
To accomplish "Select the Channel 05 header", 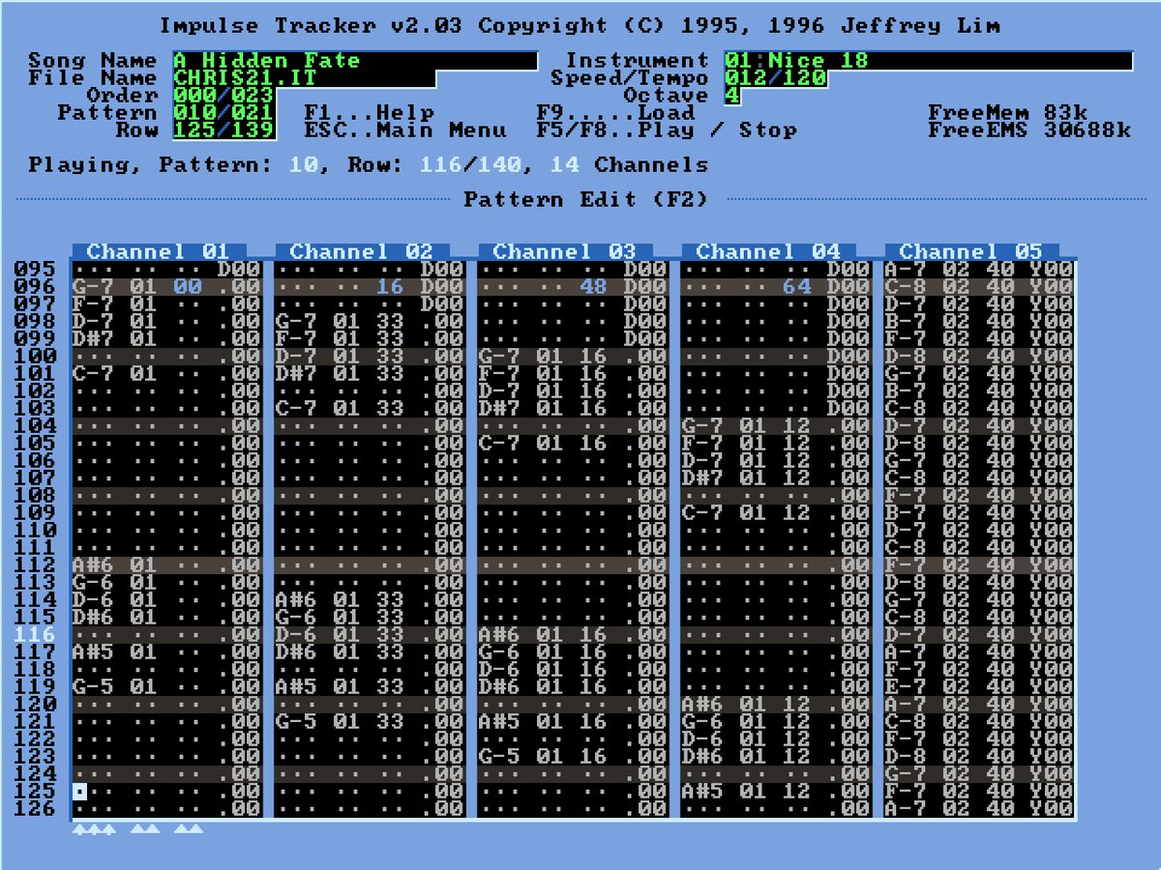I will pyautogui.click(x=971, y=251).
